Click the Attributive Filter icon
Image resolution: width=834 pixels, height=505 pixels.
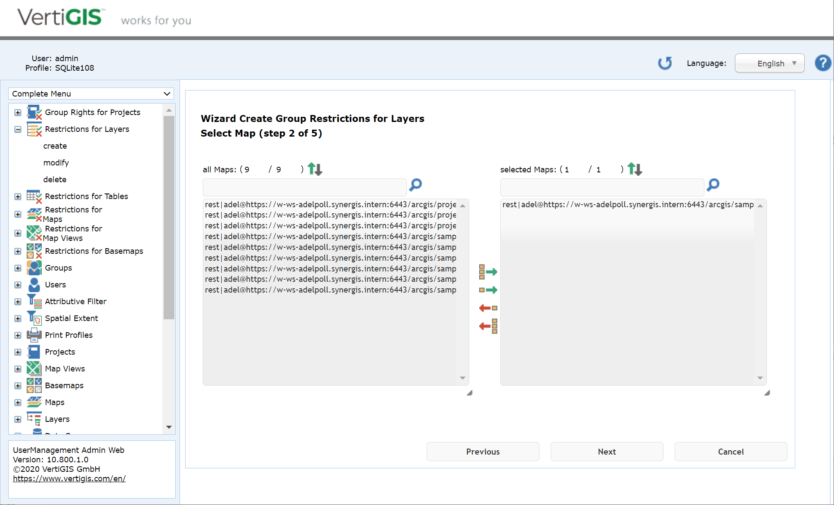tap(34, 301)
